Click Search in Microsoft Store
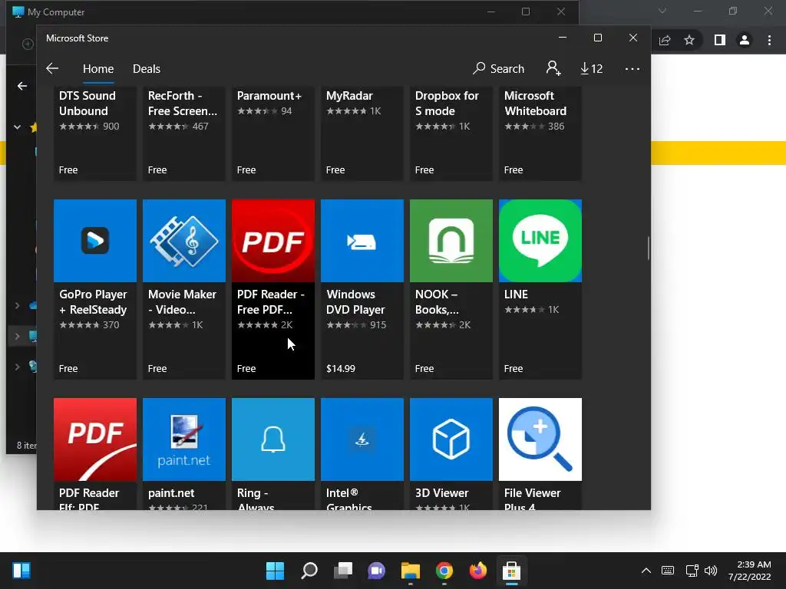Screen dimensions: 786x589 coord(499,68)
